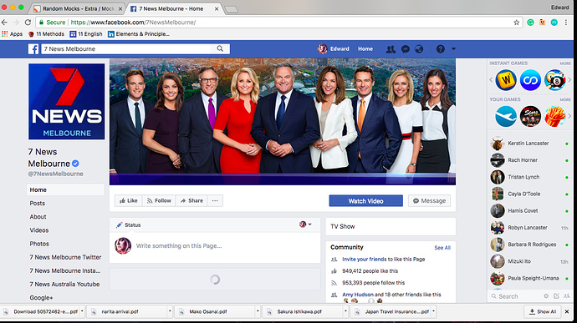Open the post-as profile selector dropdown

tap(305, 225)
